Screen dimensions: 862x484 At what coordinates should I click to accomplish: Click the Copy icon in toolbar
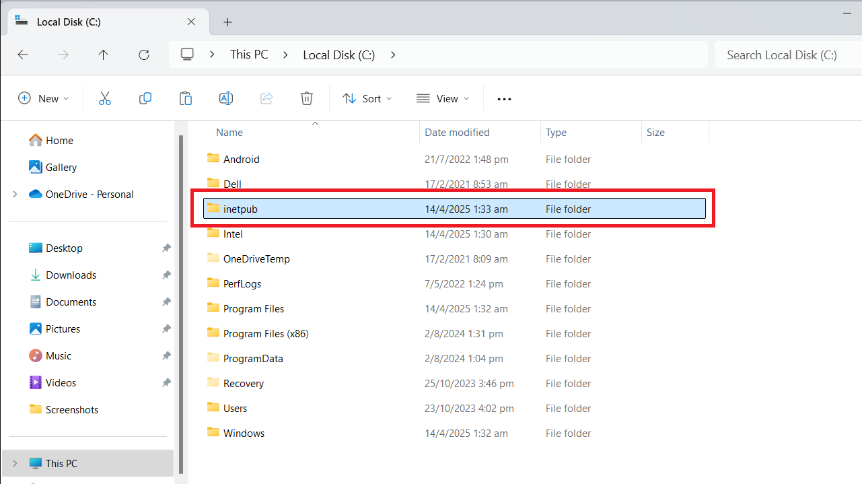(145, 98)
